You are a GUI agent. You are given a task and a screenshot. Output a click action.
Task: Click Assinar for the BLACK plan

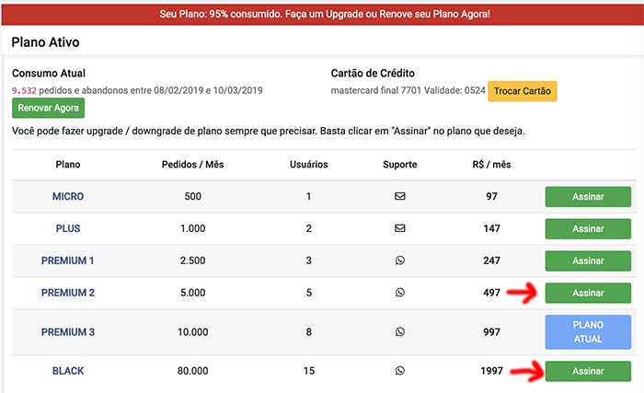click(588, 371)
